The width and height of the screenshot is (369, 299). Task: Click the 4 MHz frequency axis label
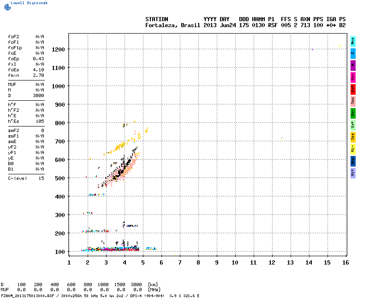(x=125, y=263)
